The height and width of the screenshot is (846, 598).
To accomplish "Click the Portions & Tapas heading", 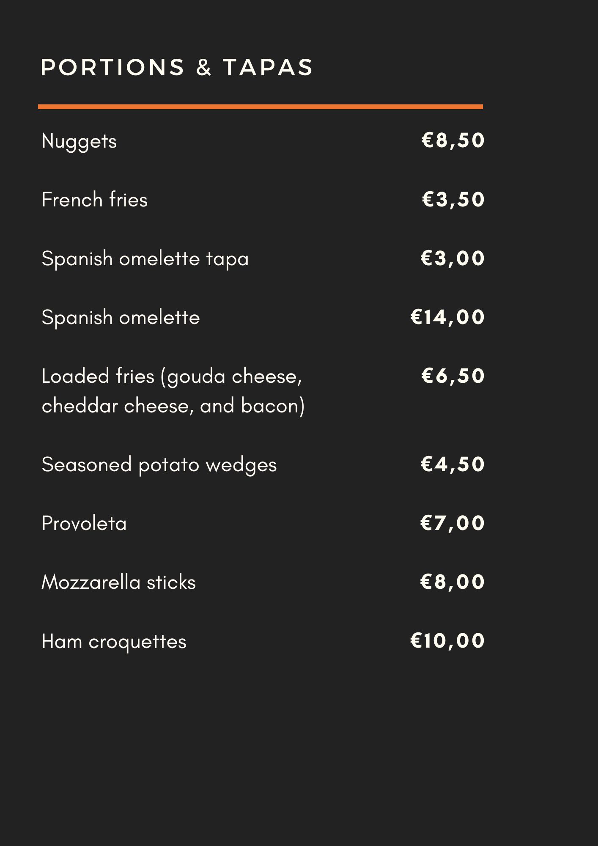I will pyautogui.click(x=177, y=67).
